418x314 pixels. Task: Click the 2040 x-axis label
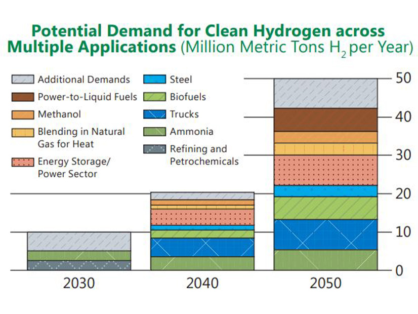tap(202, 283)
